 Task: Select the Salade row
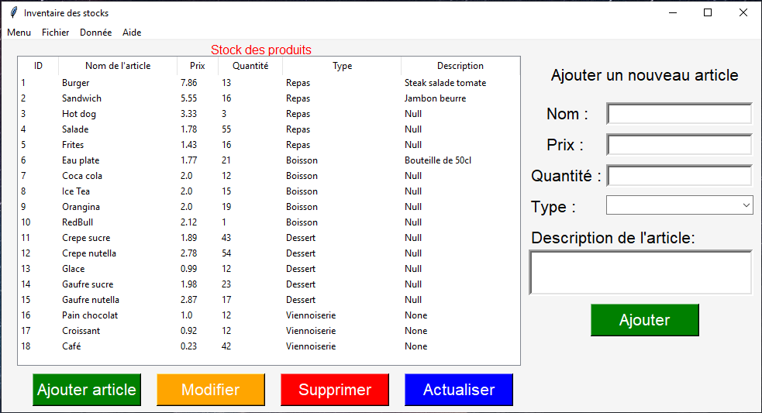[x=269, y=129]
